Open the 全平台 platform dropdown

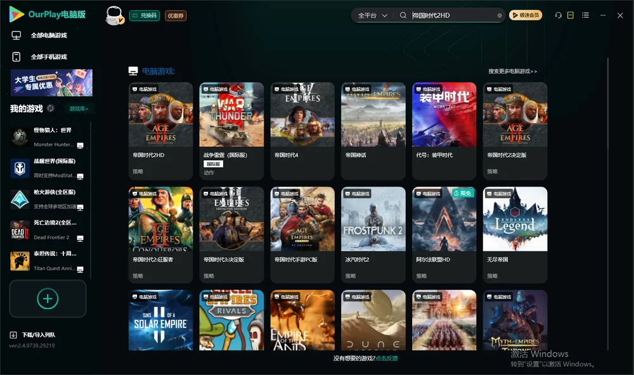coord(372,15)
